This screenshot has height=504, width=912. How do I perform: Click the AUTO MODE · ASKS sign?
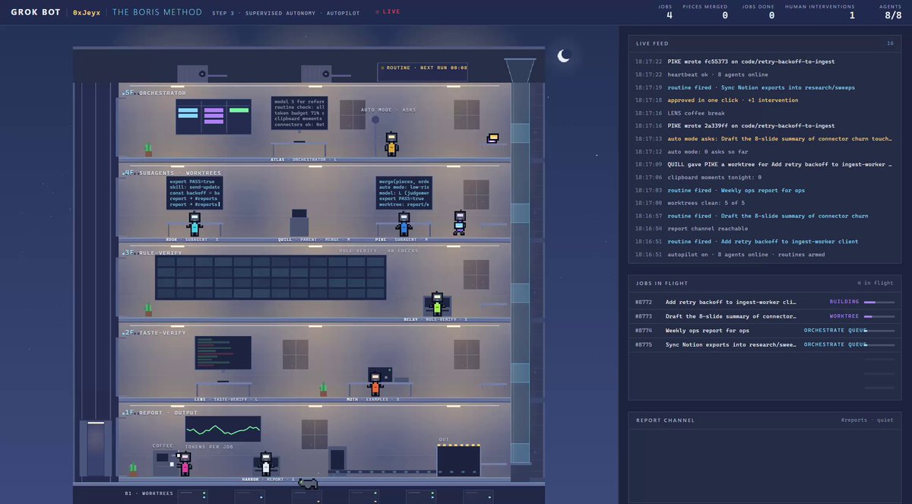388,109
